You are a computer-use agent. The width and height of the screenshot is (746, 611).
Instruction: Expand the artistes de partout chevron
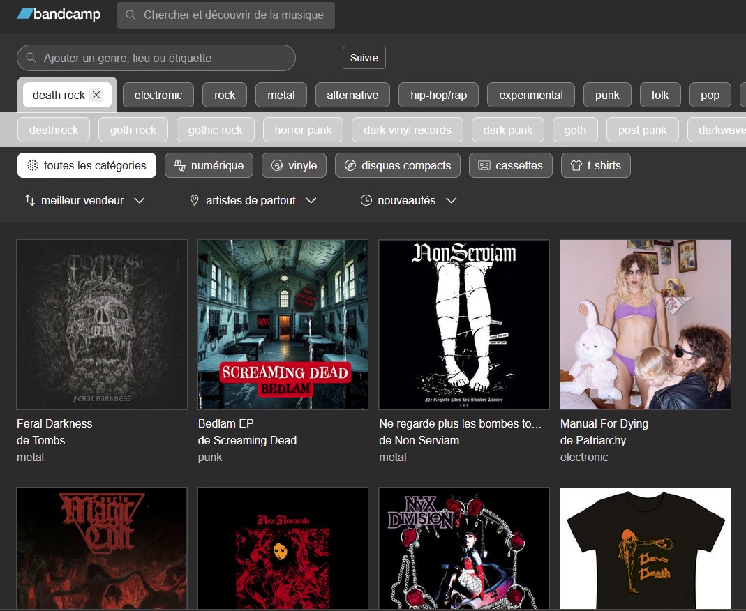tap(311, 201)
